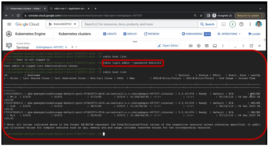Switch to Kubernetes clusters browser tab
Viewport: 269px width, 147px height.
(26, 8)
